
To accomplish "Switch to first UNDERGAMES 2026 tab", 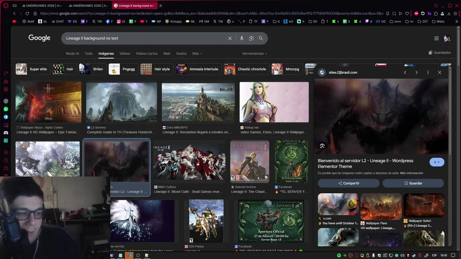I will pyautogui.click(x=42, y=5).
